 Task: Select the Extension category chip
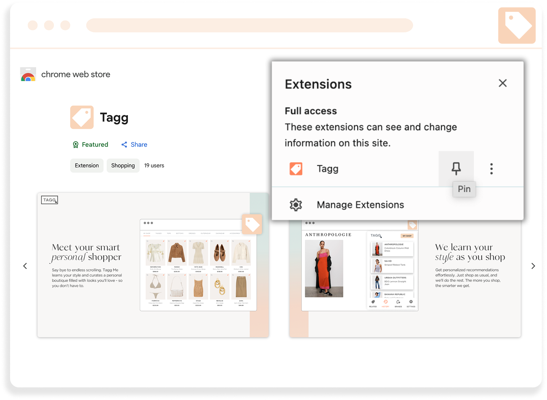coord(87,166)
